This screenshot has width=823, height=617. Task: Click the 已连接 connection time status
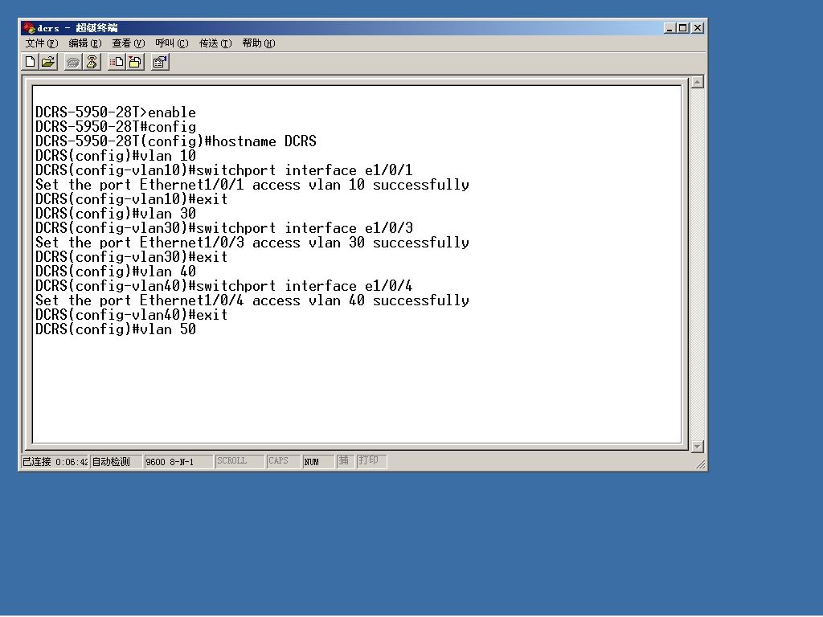click(55, 462)
